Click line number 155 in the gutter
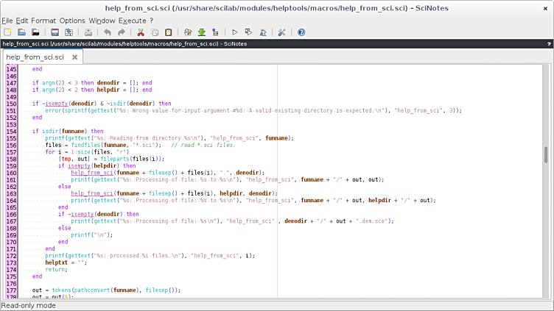The image size is (554, 311). [x=11, y=137]
